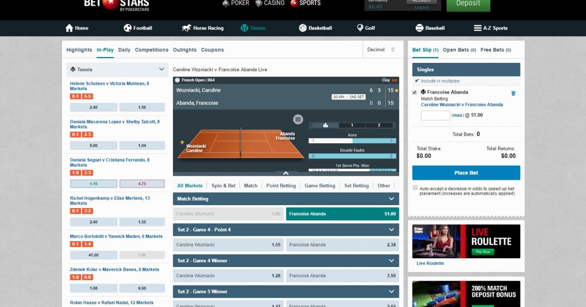586x307 pixels.
Task: Switch to Free Bets tab
Action: coord(496,50)
